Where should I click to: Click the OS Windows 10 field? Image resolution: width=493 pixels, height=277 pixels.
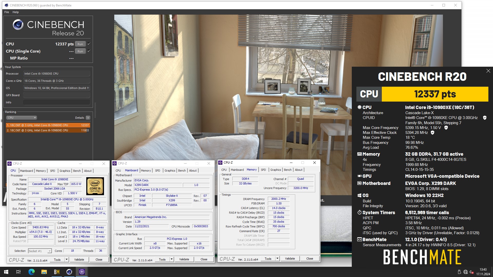(56, 88)
